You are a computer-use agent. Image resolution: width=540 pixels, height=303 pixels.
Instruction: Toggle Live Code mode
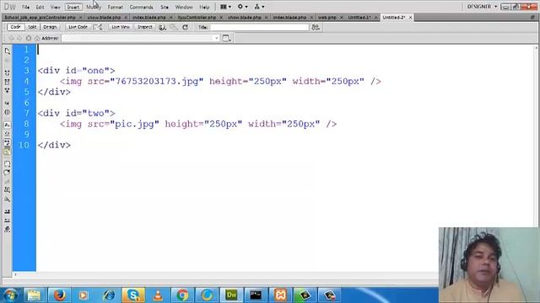(78, 27)
